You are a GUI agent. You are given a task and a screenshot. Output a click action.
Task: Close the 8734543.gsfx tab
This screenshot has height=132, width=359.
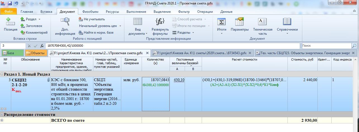click(250, 53)
